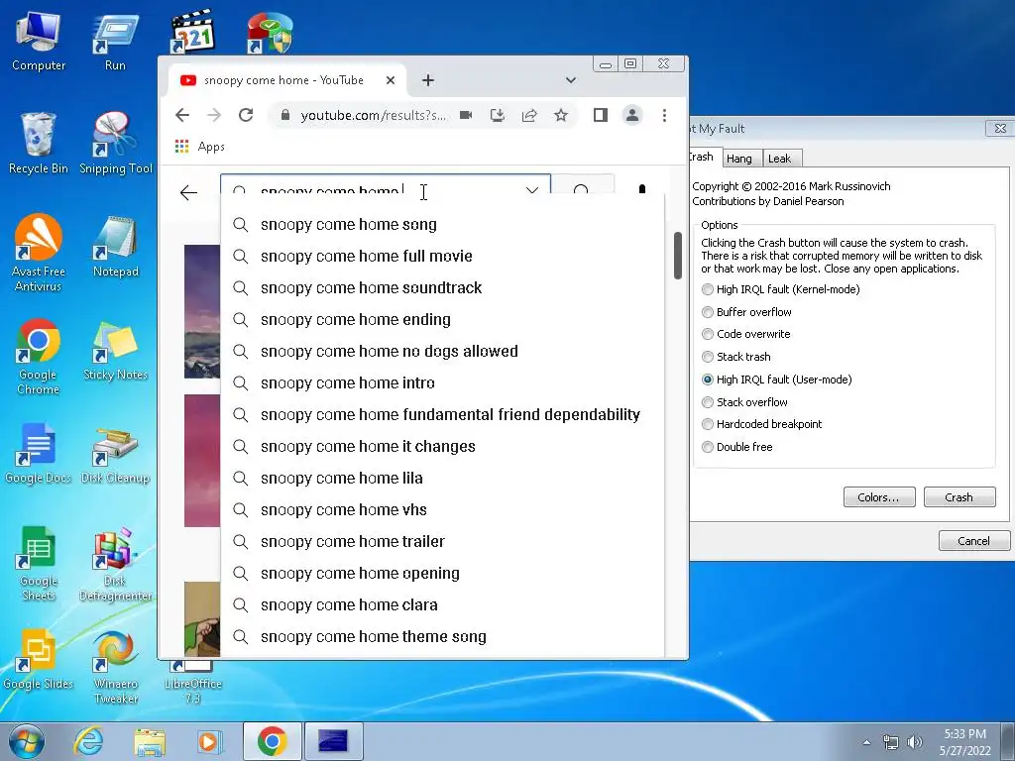The height and width of the screenshot is (761, 1015).
Task: Reload the YouTube page in Chrome
Action: (x=246, y=115)
